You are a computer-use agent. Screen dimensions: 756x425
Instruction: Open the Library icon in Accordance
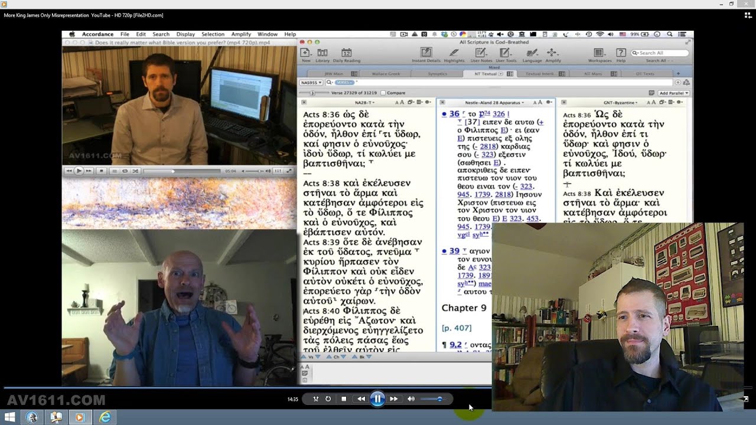[322, 53]
